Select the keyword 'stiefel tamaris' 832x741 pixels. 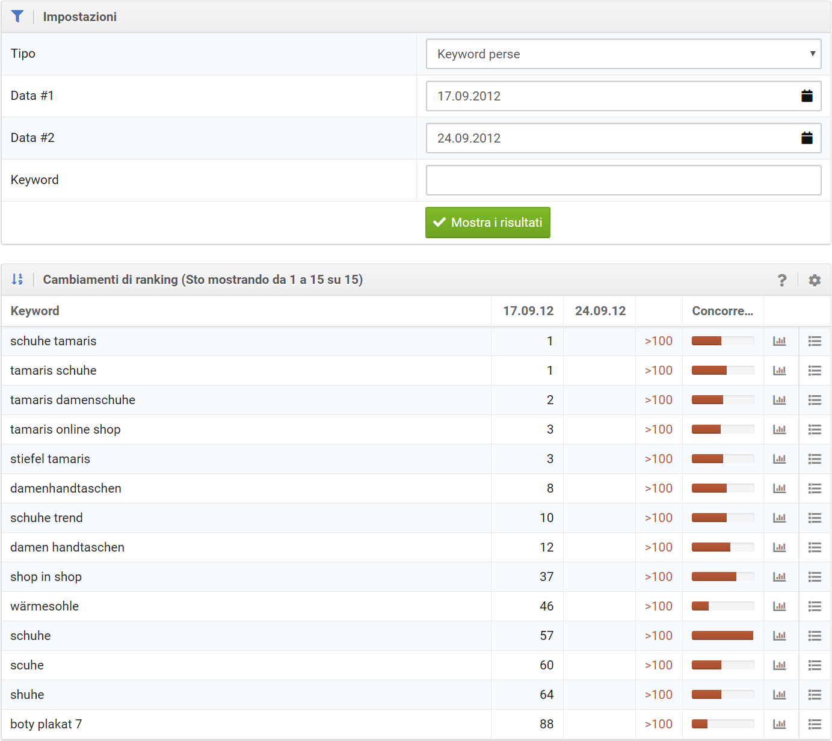point(50,459)
